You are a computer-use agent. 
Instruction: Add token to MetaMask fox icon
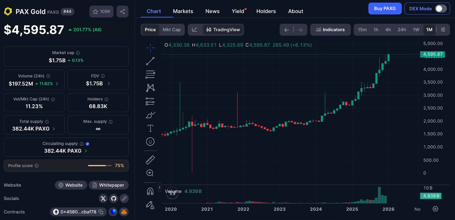coord(124,212)
